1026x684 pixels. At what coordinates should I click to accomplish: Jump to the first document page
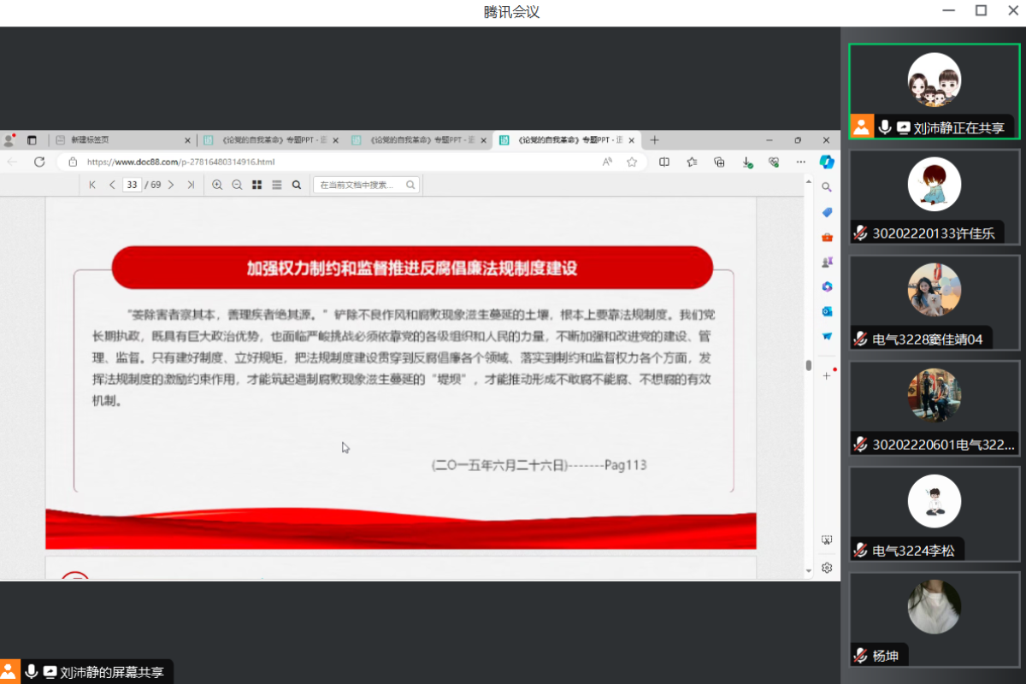92,185
